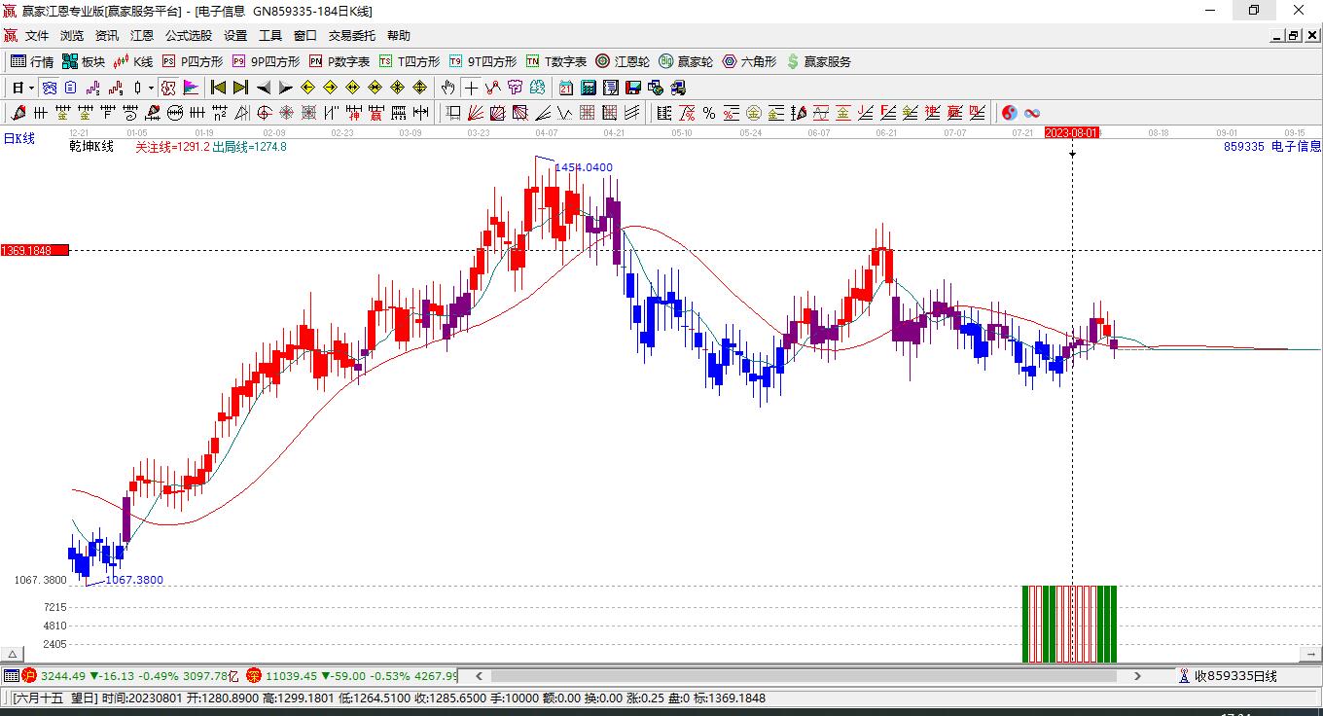The width and height of the screenshot is (1323, 716).
Task: Open the 公式选股 menu
Action: click(189, 35)
